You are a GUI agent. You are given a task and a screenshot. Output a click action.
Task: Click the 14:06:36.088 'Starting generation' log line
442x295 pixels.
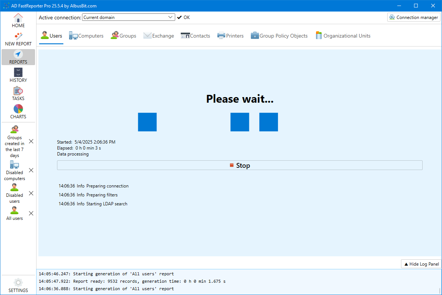[106, 289]
